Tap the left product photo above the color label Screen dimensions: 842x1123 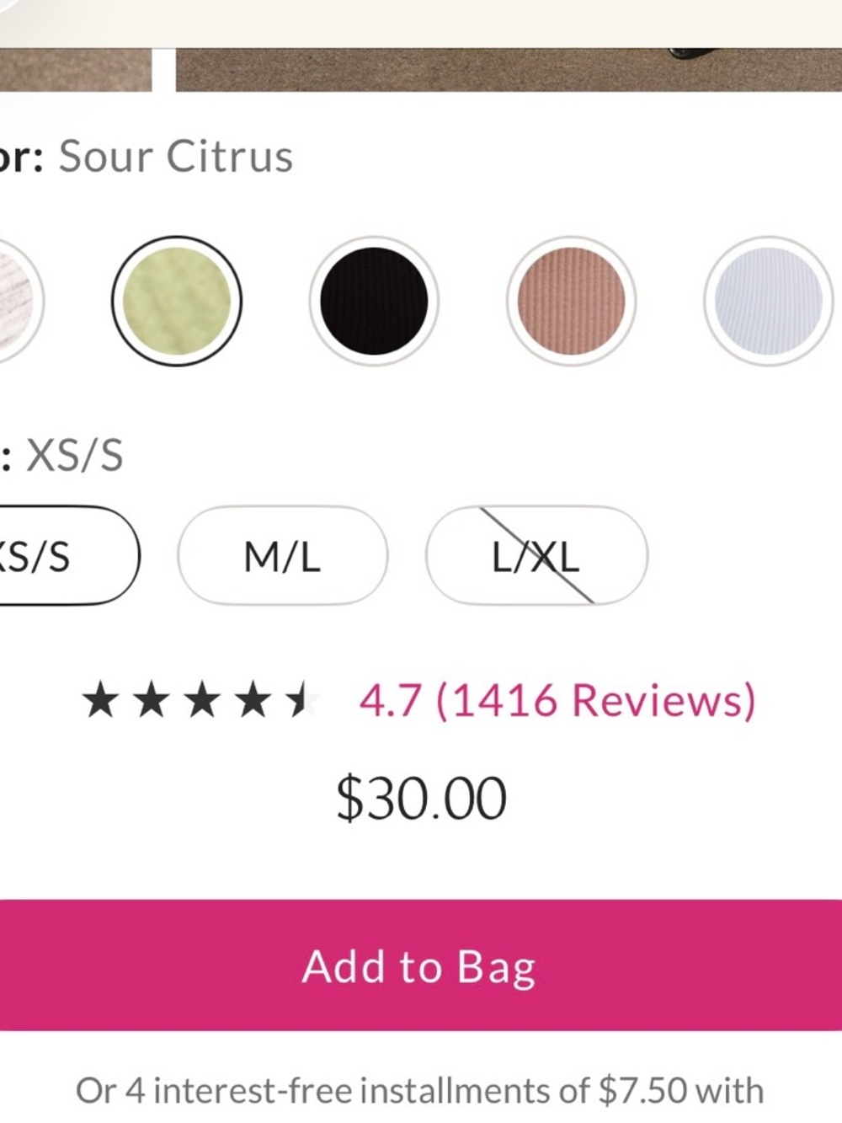74,69
